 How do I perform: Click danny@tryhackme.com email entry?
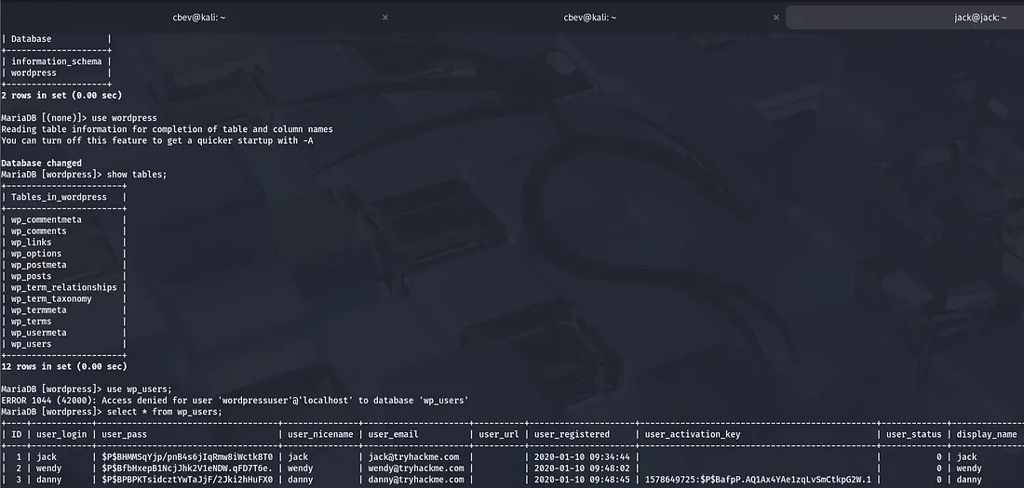pyautogui.click(x=416, y=480)
